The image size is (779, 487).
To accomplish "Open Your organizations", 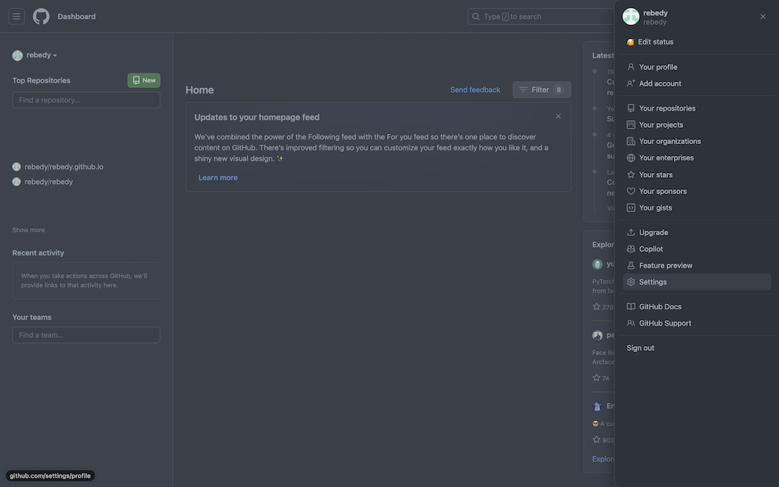I will [x=696, y=141].
